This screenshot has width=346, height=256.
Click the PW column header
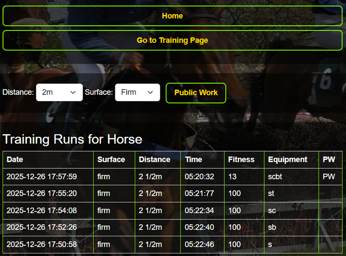click(329, 160)
